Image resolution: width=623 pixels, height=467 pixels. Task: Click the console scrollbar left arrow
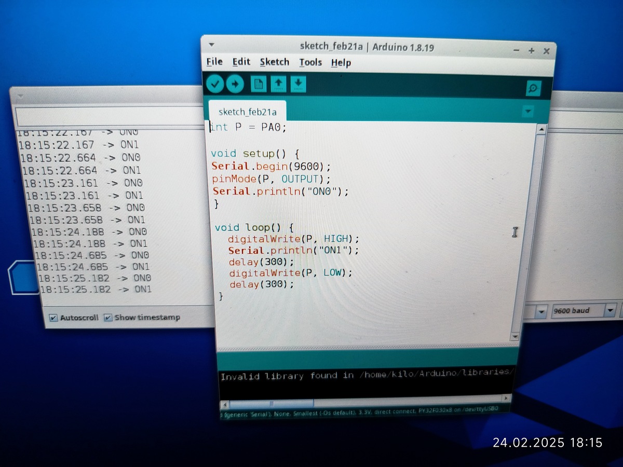point(224,404)
